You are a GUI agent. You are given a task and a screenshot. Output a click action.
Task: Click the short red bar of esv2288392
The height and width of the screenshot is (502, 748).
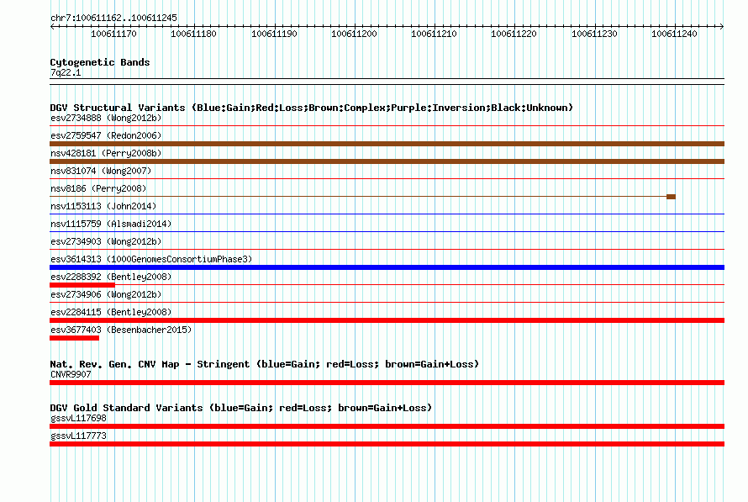coord(82,285)
